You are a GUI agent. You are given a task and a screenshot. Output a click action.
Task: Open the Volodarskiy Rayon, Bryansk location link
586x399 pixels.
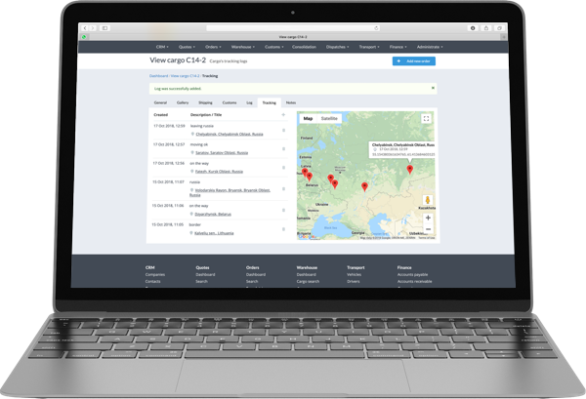[230, 192]
